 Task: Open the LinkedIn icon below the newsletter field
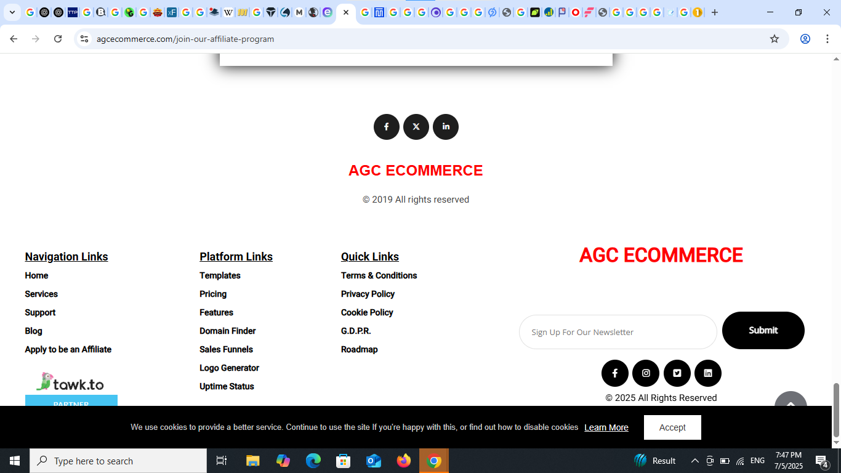coord(708,373)
